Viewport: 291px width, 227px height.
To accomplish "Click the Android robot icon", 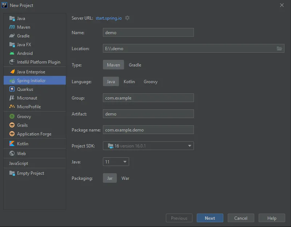I will pos(12,53).
